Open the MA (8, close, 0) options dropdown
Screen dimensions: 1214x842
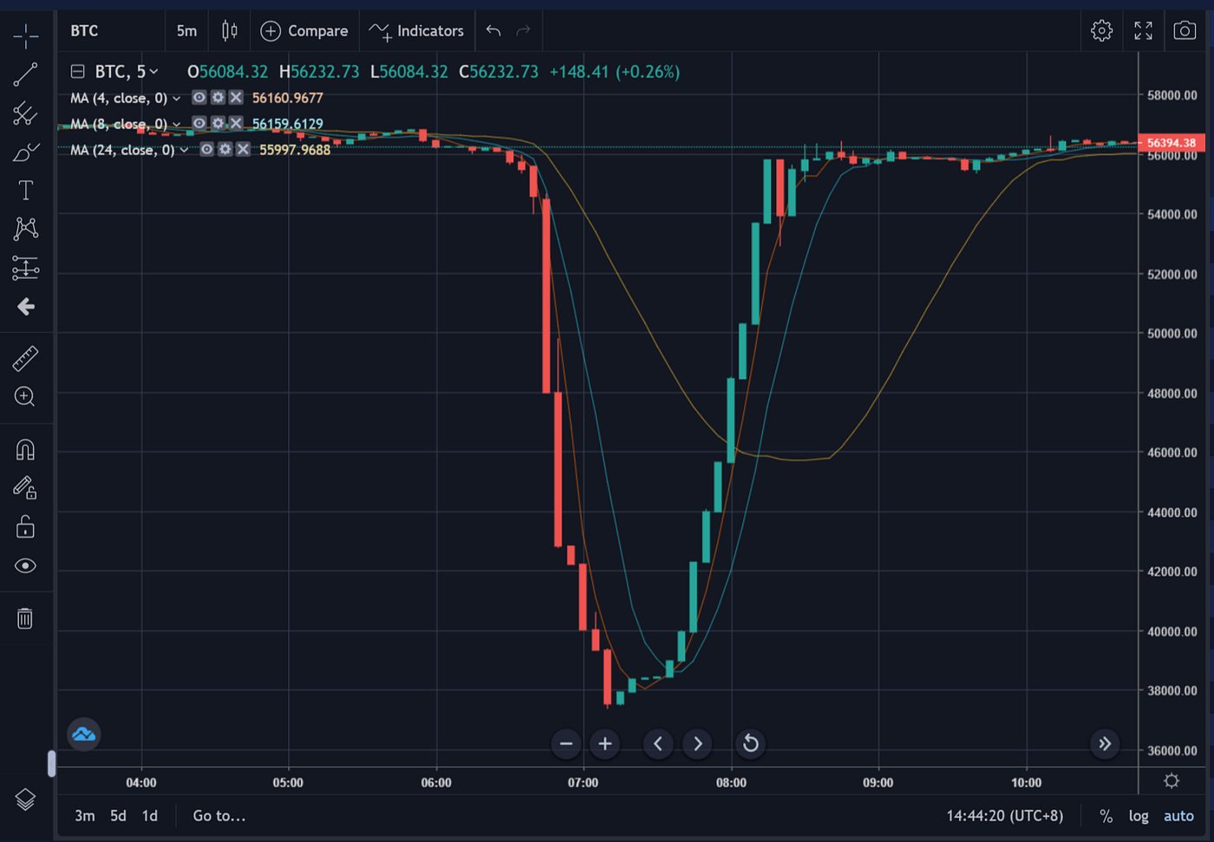[177, 123]
